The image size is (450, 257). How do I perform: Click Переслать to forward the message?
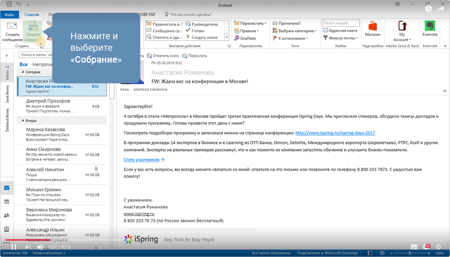click(x=194, y=56)
